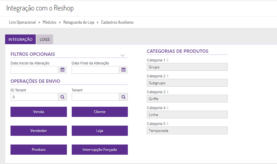Viewport: 277px width, 164px height.
Task: Open the Retaguarda de Loja breadcrumb link
Action: tap(79, 22)
